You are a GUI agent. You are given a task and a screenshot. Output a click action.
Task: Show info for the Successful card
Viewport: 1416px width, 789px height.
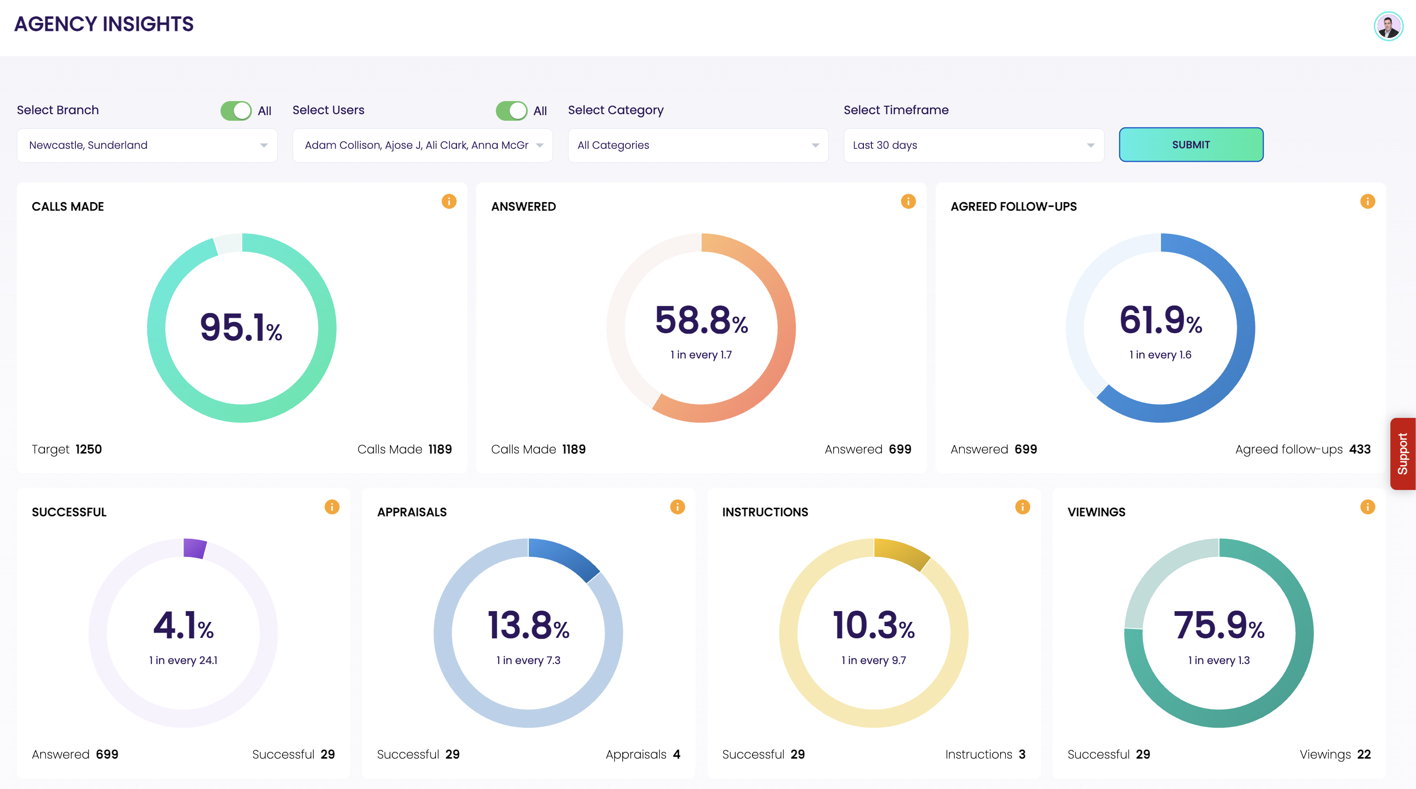(332, 507)
